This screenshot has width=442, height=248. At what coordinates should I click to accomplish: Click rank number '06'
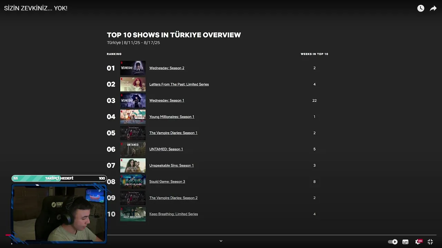click(111, 149)
